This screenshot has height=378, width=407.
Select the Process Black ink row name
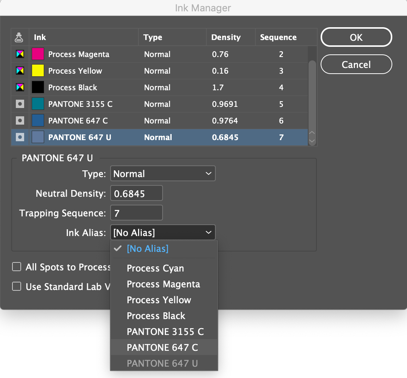click(x=72, y=88)
